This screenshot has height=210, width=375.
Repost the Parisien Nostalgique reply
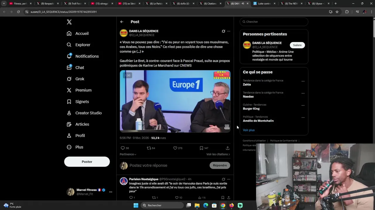point(154,197)
